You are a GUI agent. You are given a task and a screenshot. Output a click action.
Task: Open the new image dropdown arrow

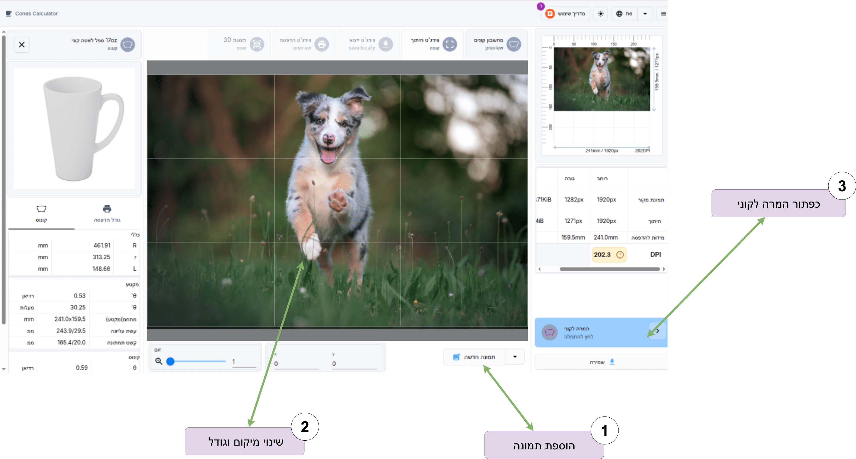515,357
